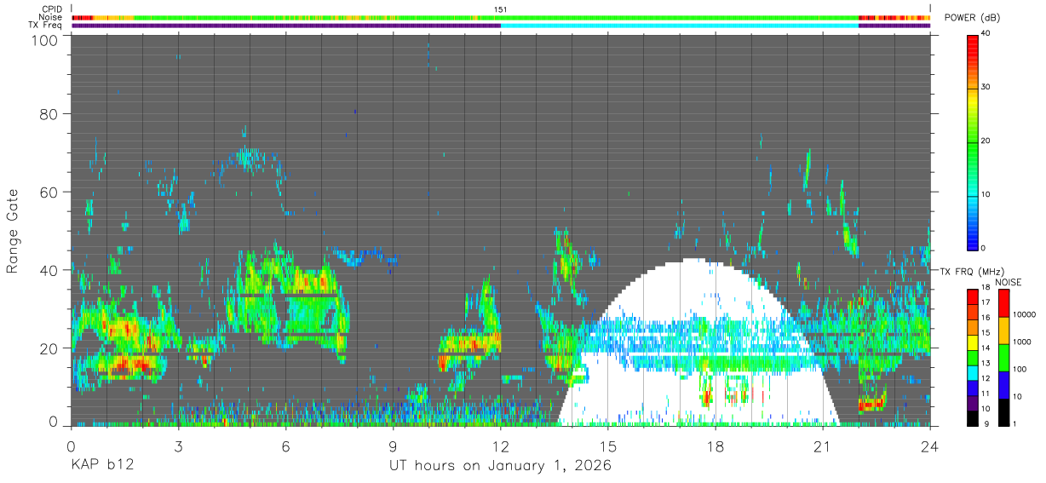
Task: Click TX frequency legend value 9
Action: (x=985, y=423)
